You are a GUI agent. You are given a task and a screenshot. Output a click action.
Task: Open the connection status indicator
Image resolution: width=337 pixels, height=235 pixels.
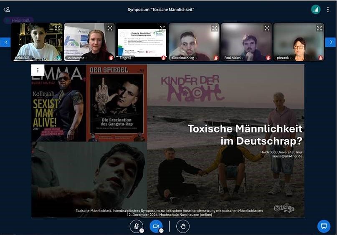point(316,9)
